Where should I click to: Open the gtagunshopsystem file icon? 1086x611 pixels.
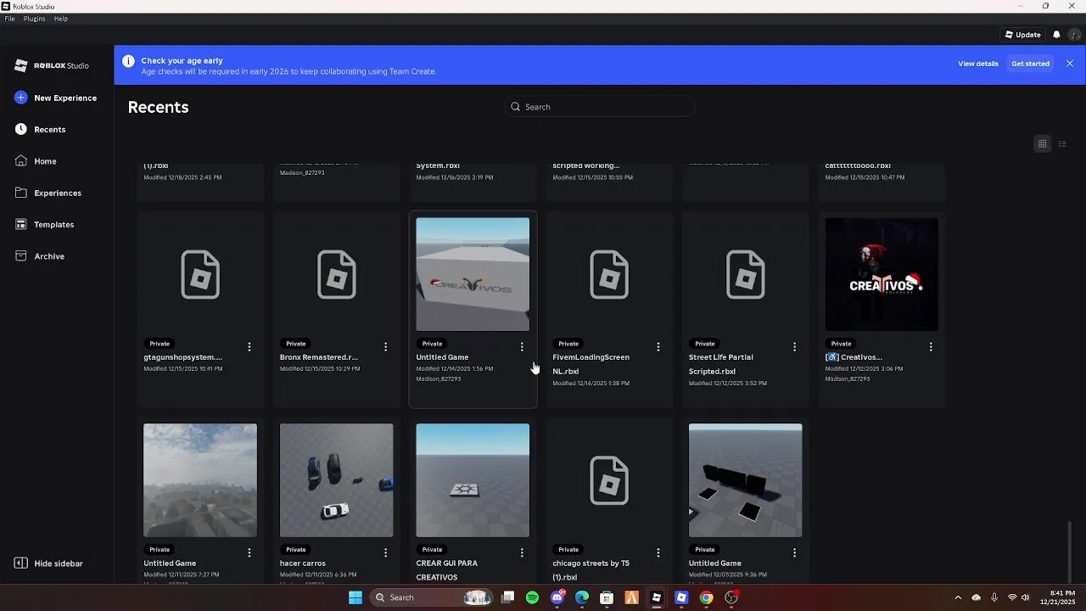[200, 274]
